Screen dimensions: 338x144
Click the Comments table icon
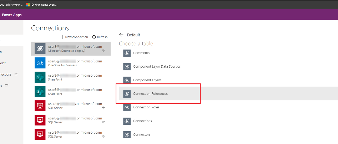click(127, 53)
